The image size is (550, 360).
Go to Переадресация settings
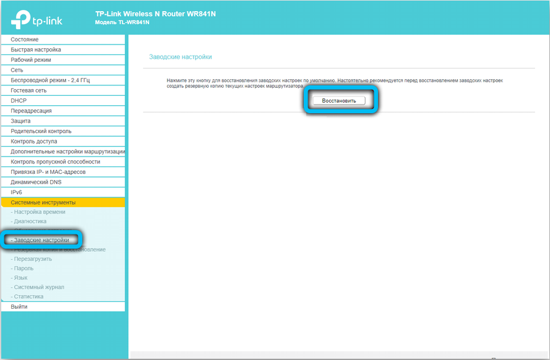tap(31, 111)
